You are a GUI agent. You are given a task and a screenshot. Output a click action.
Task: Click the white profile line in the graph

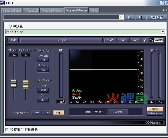click(x=103, y=69)
